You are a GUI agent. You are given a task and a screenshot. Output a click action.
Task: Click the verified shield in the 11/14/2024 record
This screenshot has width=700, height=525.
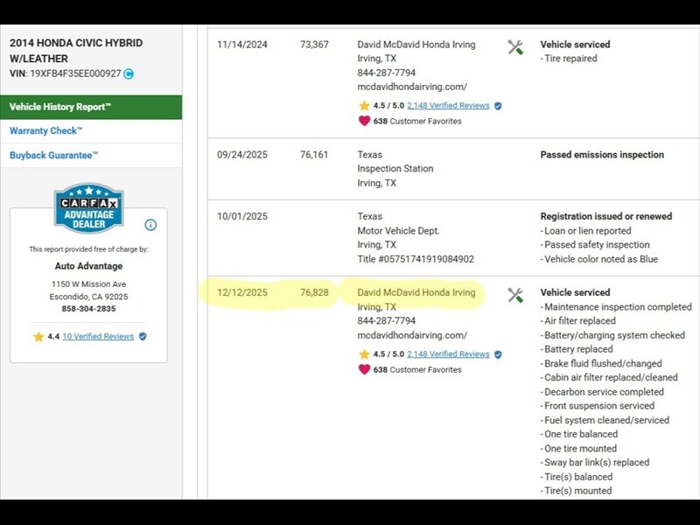(x=498, y=106)
